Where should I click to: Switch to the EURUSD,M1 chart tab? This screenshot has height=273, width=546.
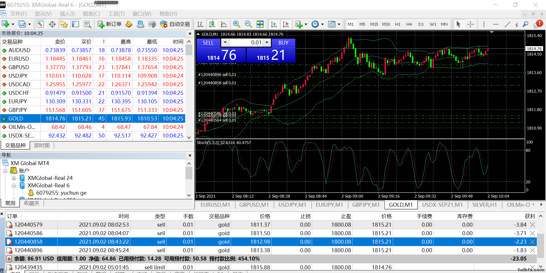215,205
